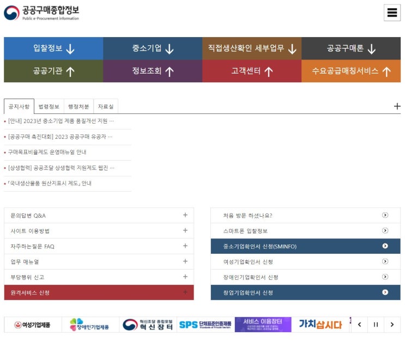405x342 pixels.
Task: Open the 가치삽시다 banner
Action: (x=321, y=325)
